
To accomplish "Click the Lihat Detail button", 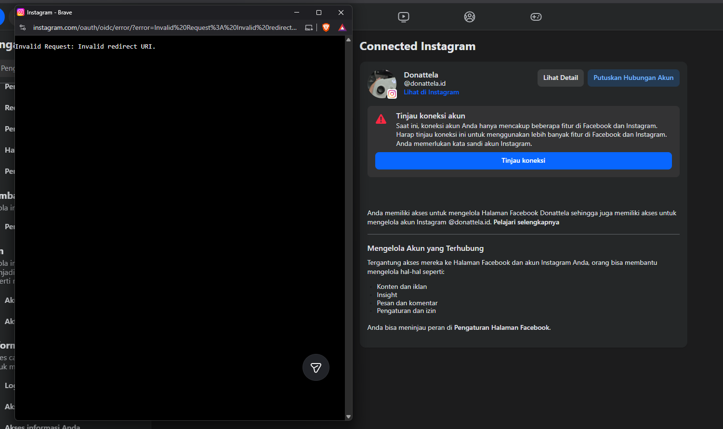I will tap(560, 78).
